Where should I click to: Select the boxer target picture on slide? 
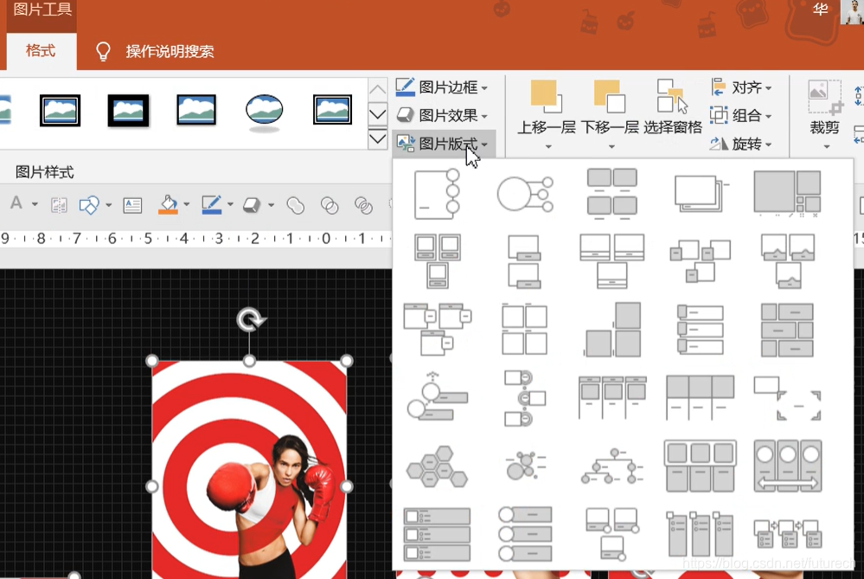[x=249, y=470]
